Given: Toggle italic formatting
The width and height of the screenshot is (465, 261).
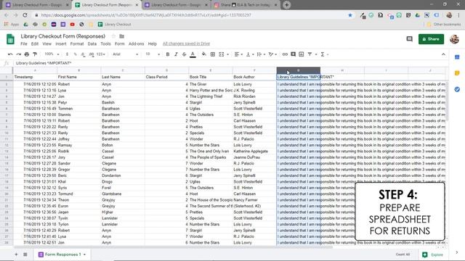Looking at the screenshot, I should 176,54.
